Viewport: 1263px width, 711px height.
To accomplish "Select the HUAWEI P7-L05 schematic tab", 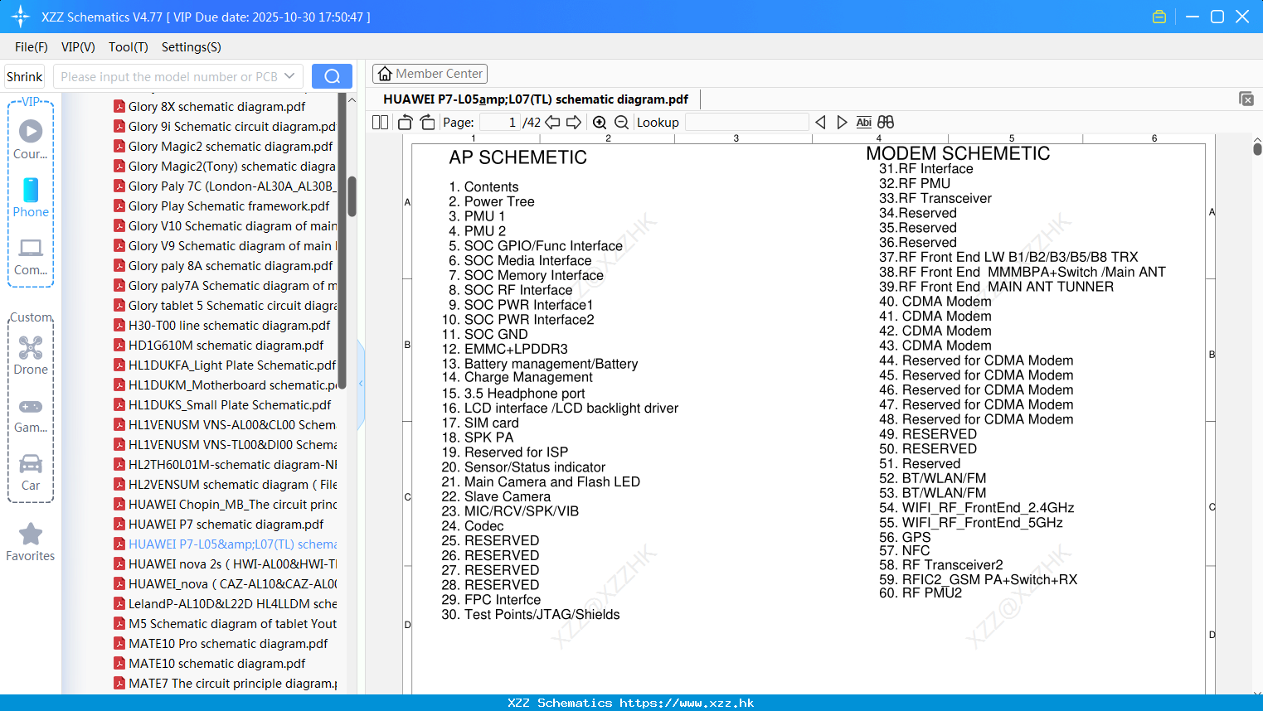I will point(536,99).
